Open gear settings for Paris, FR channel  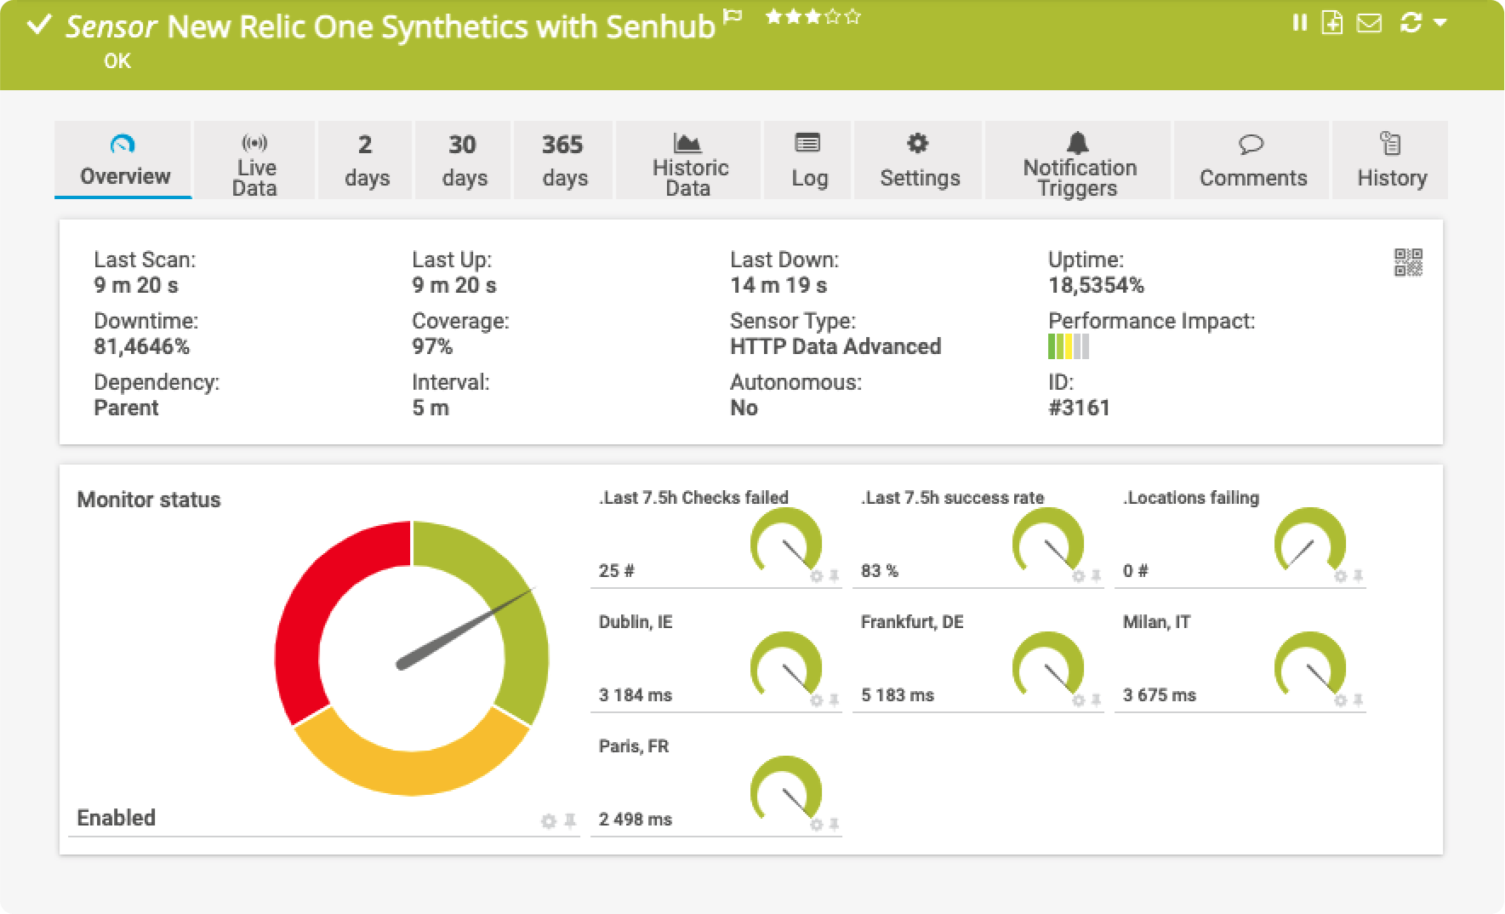pyautogui.click(x=816, y=825)
